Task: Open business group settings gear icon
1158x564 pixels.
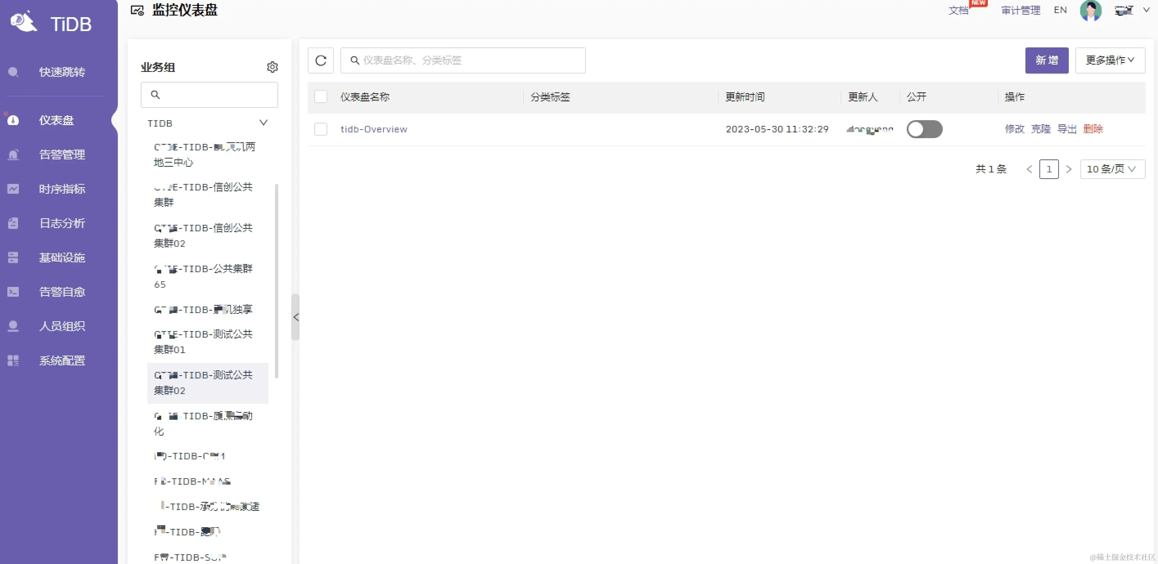Action: [272, 67]
